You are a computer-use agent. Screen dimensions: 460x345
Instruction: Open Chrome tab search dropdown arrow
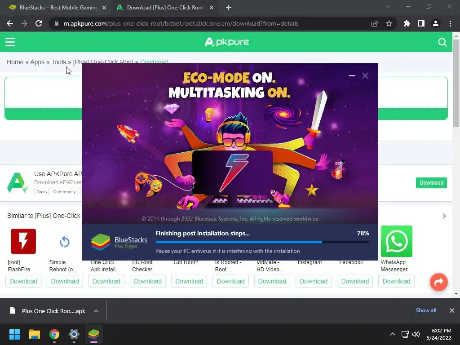[x=388, y=6]
